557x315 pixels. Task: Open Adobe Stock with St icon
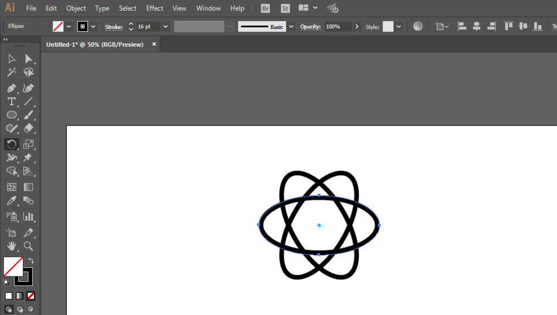click(285, 8)
